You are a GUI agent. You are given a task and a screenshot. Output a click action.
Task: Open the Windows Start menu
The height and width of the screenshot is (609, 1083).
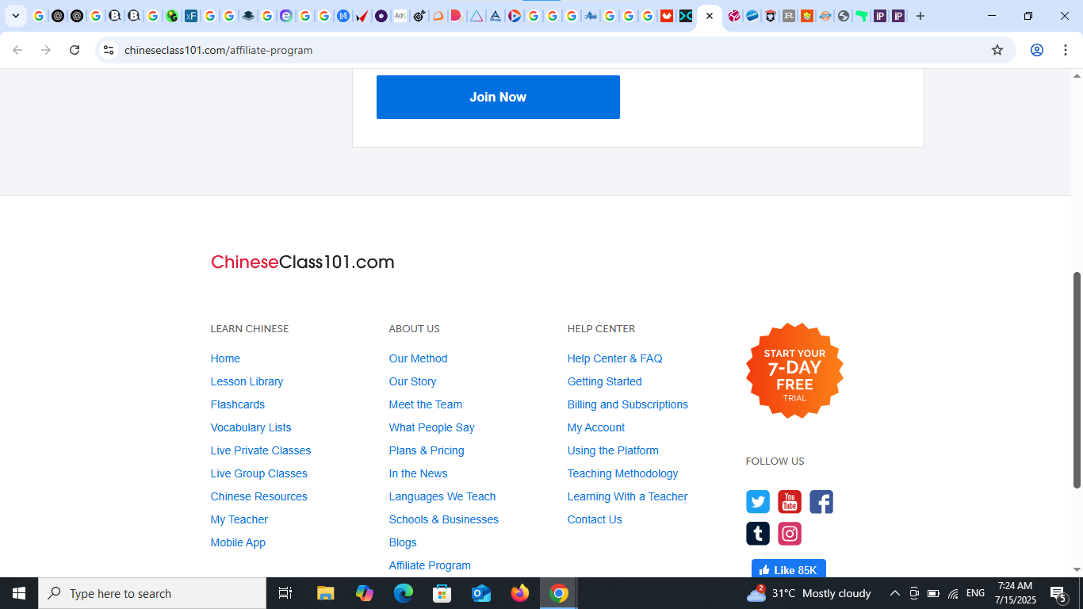pyautogui.click(x=19, y=593)
